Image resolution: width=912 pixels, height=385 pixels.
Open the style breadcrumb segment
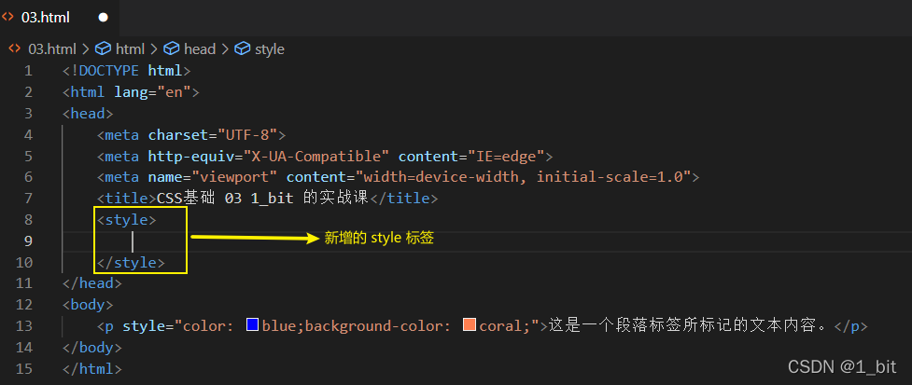click(269, 49)
